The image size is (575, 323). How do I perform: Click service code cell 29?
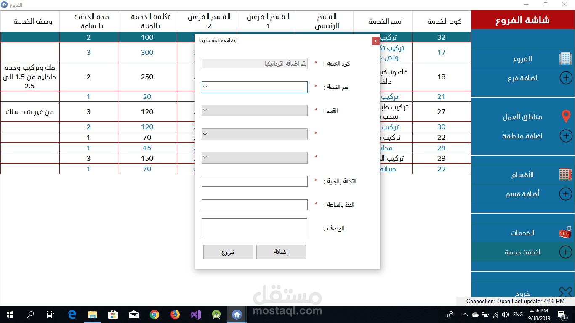click(x=442, y=169)
